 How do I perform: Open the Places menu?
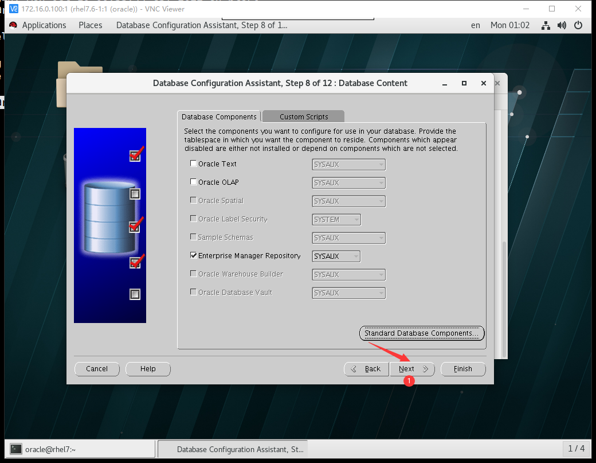(91, 25)
